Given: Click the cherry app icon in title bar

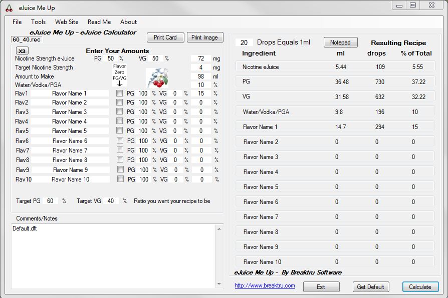Looking at the screenshot, I should point(9,8).
